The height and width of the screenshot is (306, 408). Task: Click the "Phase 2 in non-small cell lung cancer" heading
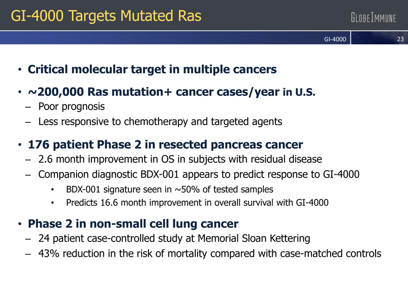pos(133,224)
